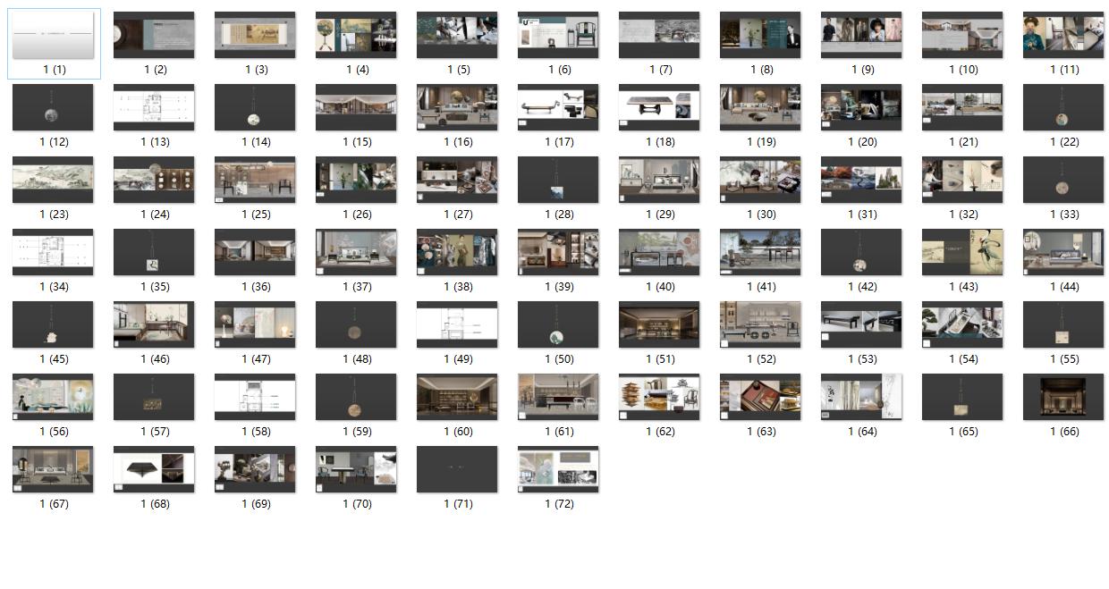Select the file named 1 (34)
The height and width of the screenshot is (589, 1109).
tap(53, 252)
